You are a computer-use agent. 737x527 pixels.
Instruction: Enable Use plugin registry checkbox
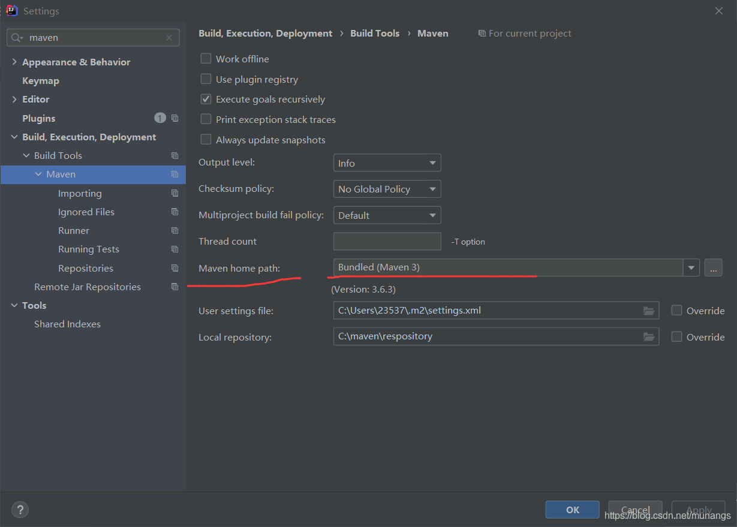click(x=206, y=79)
